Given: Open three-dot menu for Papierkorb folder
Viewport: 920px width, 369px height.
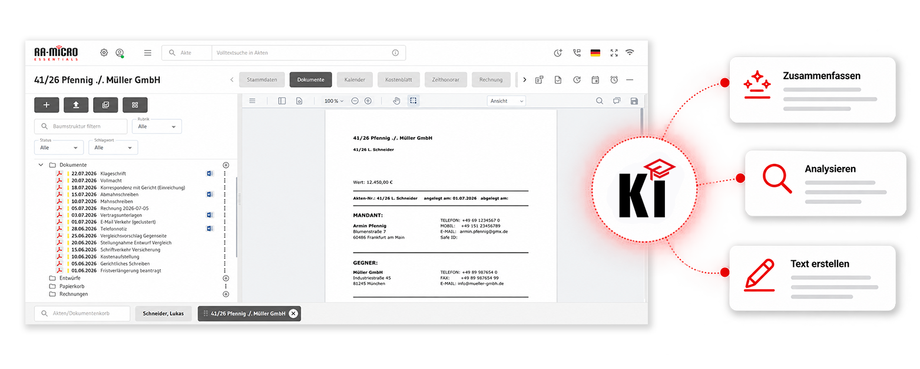Looking at the screenshot, I should [225, 286].
